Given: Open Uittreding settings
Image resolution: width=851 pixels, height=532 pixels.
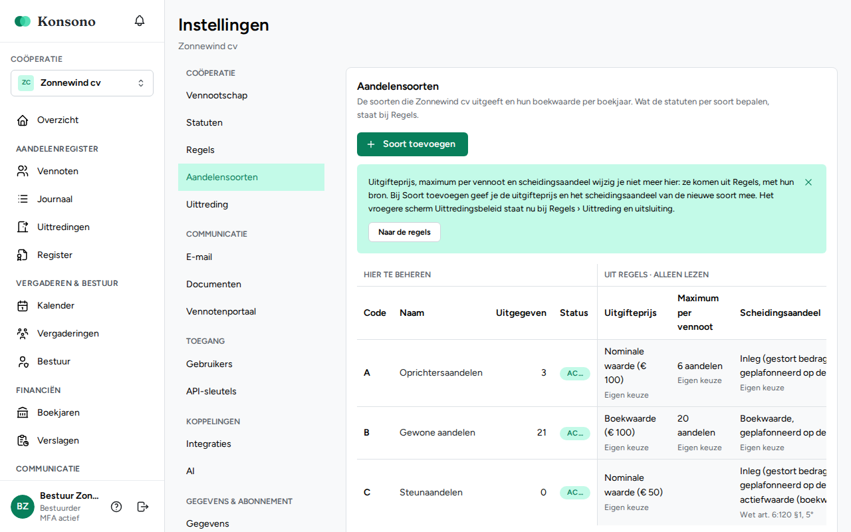Looking at the screenshot, I should point(251,205).
